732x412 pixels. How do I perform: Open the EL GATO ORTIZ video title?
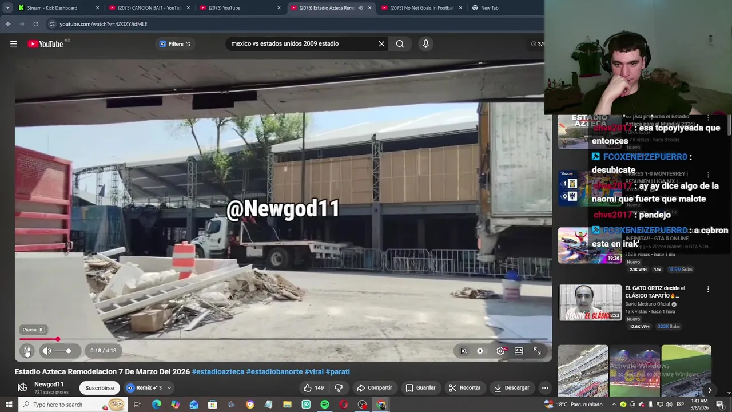pos(655,292)
